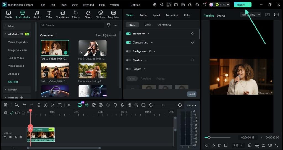Open the Stickers panel
The image size is (283, 150).
[x=100, y=15]
